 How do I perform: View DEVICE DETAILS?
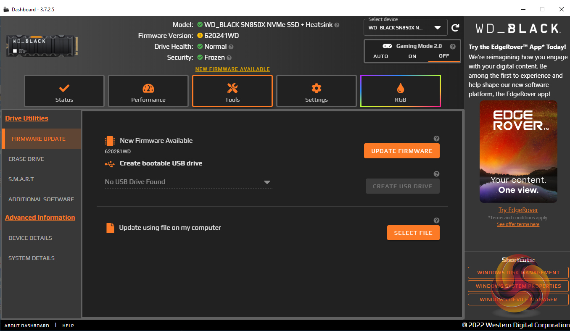41,238
